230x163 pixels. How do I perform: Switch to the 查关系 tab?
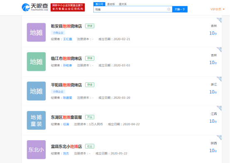point(122,4)
